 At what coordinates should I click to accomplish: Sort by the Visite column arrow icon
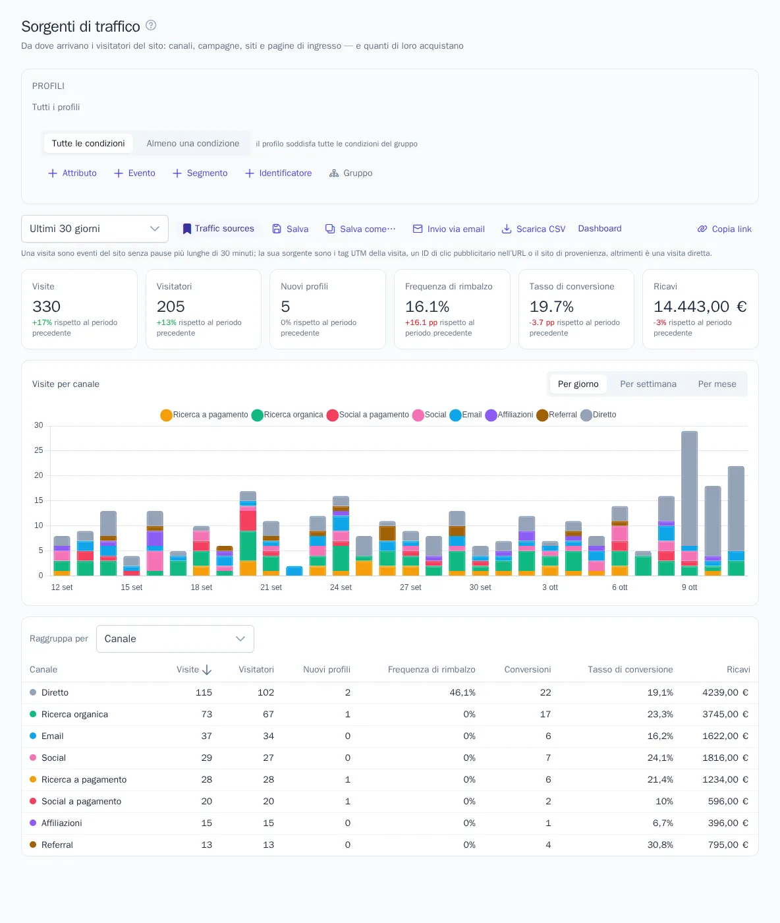(x=207, y=670)
